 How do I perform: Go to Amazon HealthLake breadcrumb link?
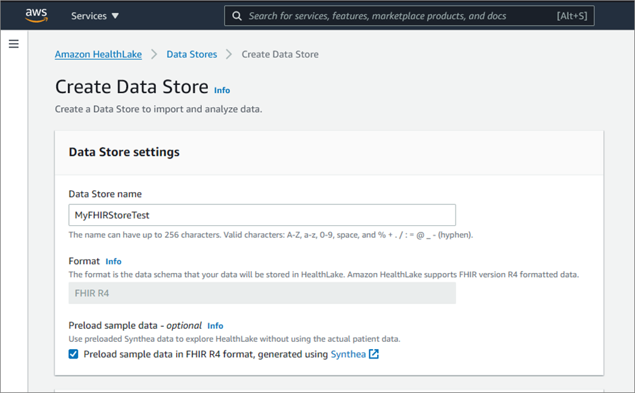tap(99, 54)
